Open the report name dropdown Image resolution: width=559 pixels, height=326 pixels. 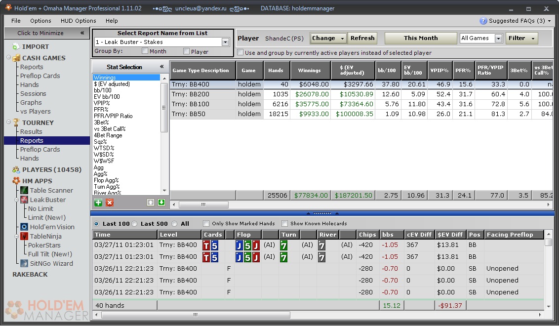pos(226,42)
